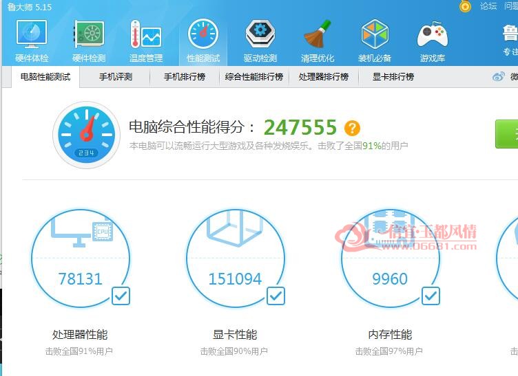Viewport: 518px width, 376px height.
Task: Switch to 手机评测 tab
Action: (x=115, y=77)
